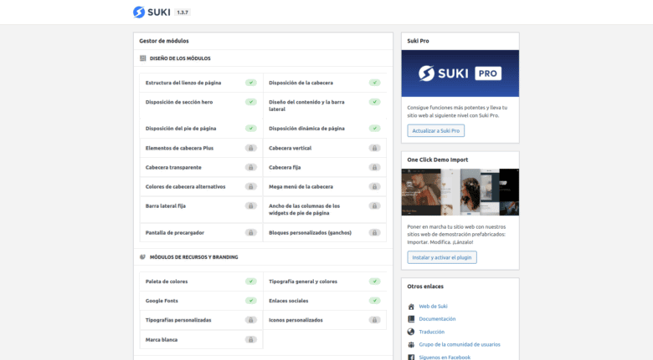Click the lock icon for Marca blanca
653x360 pixels.
tap(250, 340)
